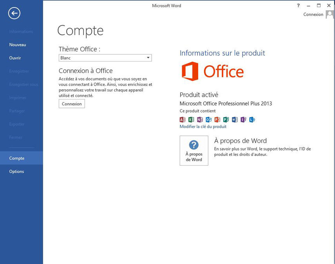Open Options from the sidebar
This screenshot has width=335, height=264.
16,172
